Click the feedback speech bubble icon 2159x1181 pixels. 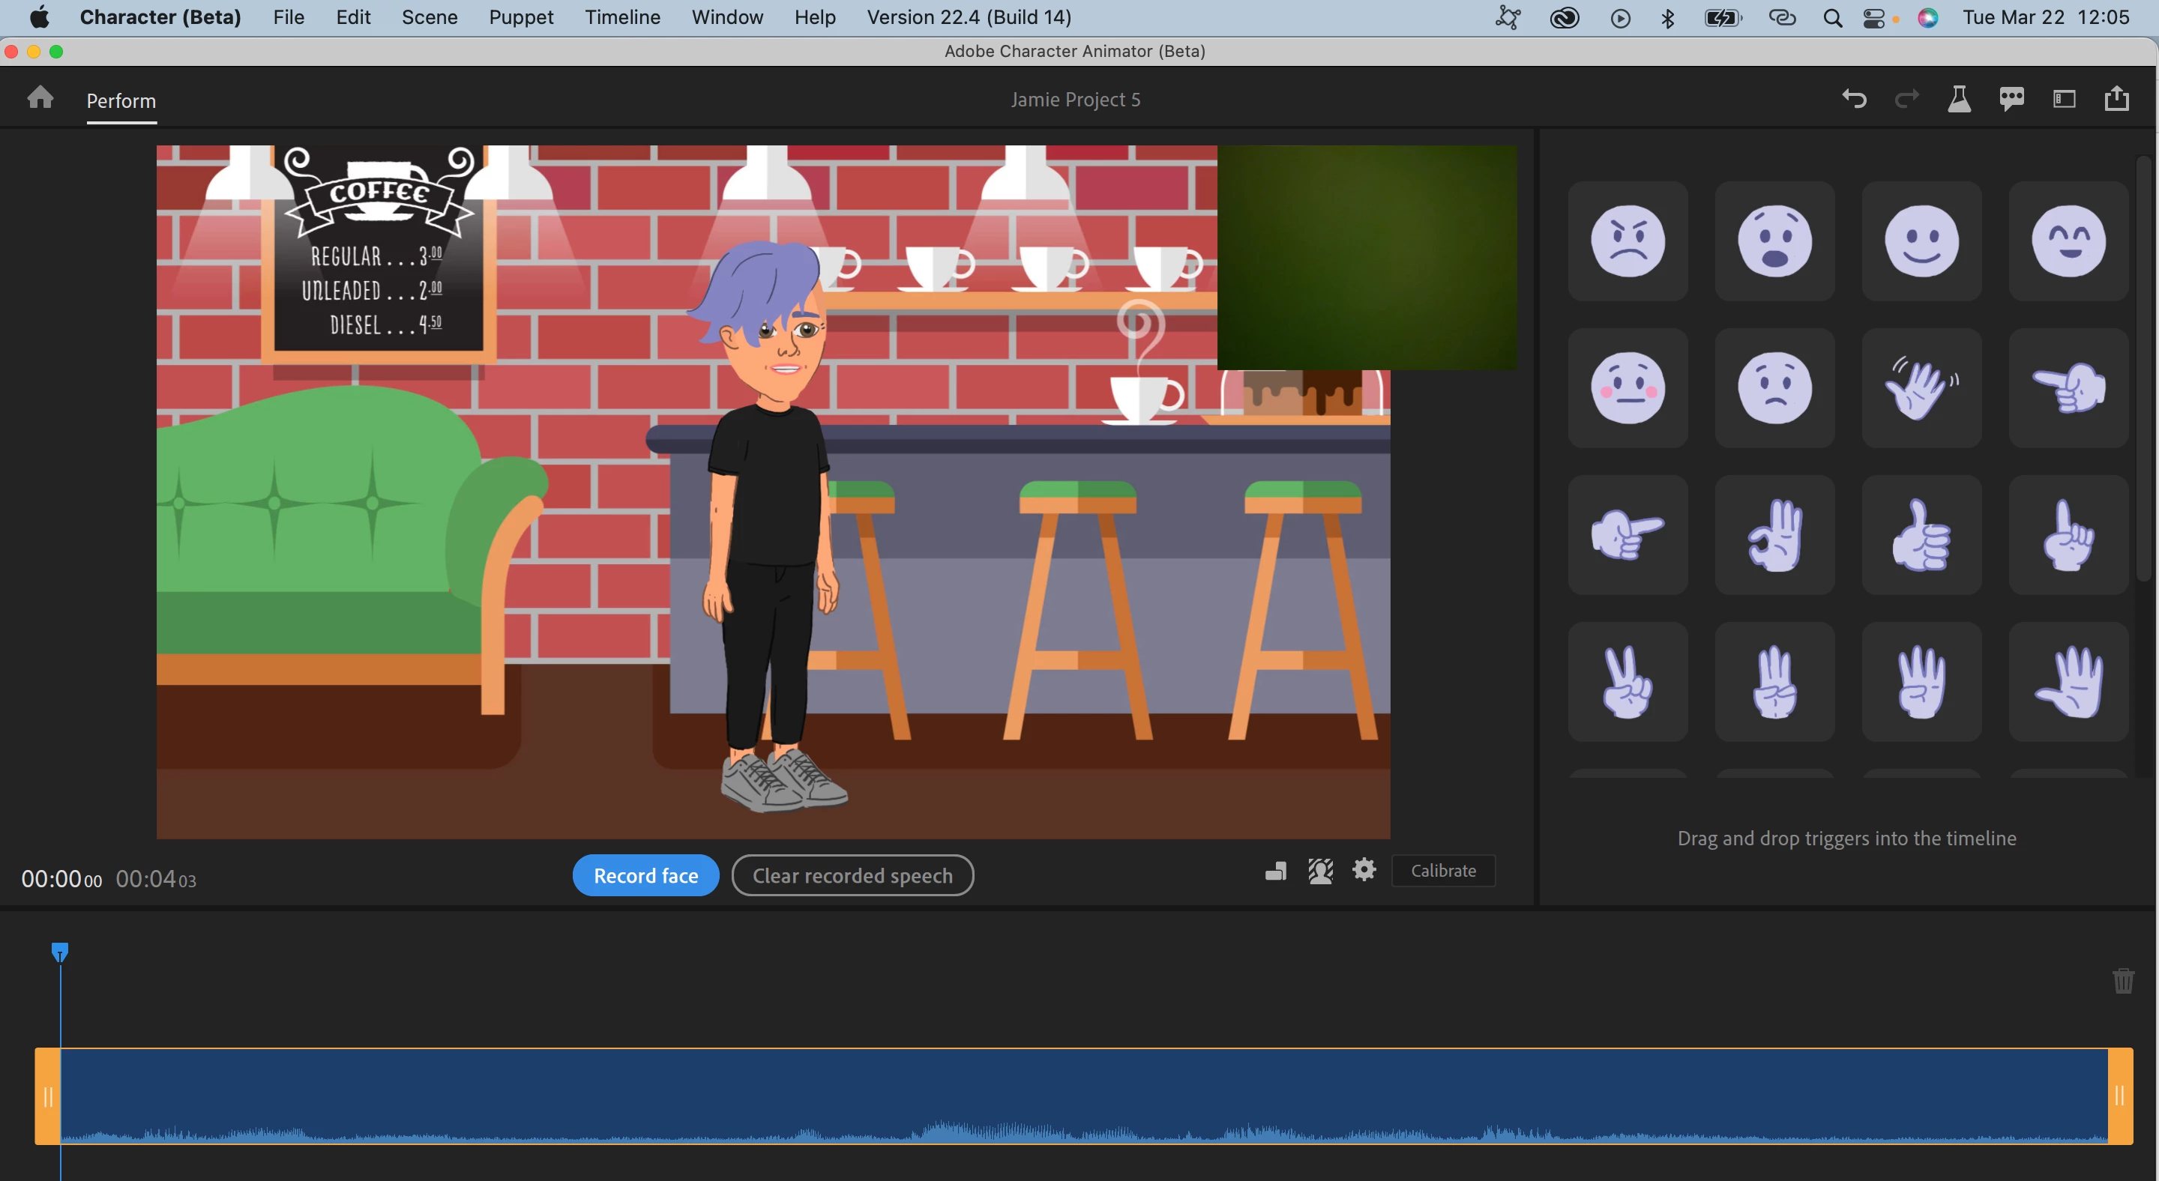coord(2011,100)
